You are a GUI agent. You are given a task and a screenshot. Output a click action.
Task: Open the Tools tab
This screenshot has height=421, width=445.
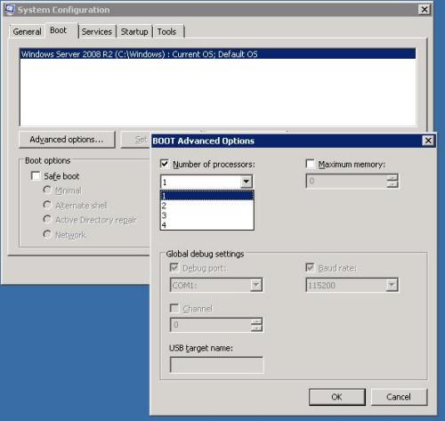point(167,31)
